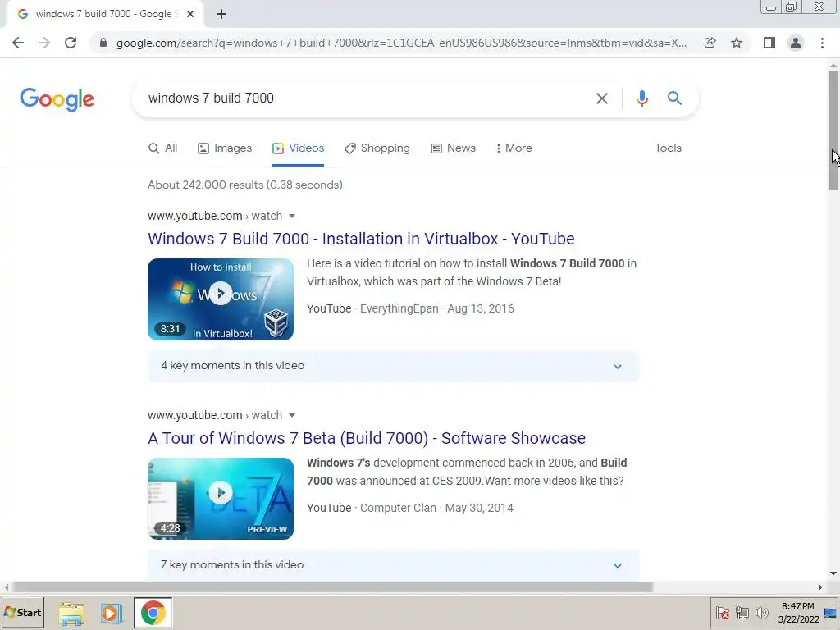Viewport: 840px width, 630px height.
Task: Select the Videos tab
Action: coord(298,148)
